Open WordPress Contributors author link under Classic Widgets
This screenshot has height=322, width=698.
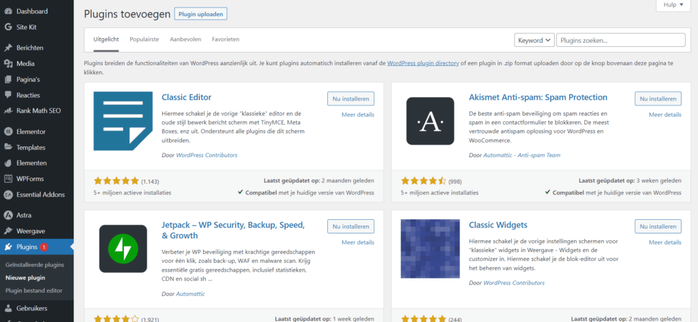514,283
